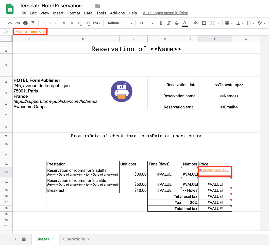Screen dimensions: 269x245
Task: Open the Tools menu
Action: (x=101, y=13)
